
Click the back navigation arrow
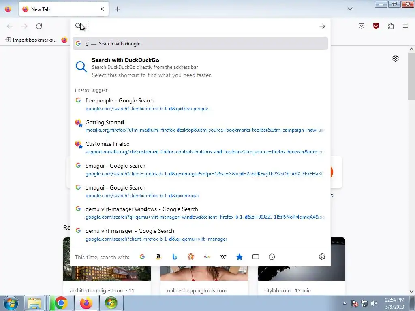10,26
